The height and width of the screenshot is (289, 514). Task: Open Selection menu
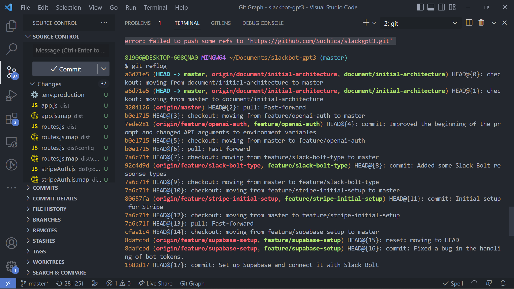(68, 7)
